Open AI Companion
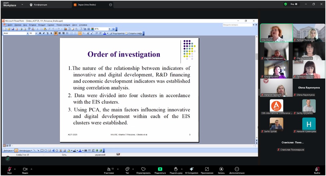 (191, 169)
